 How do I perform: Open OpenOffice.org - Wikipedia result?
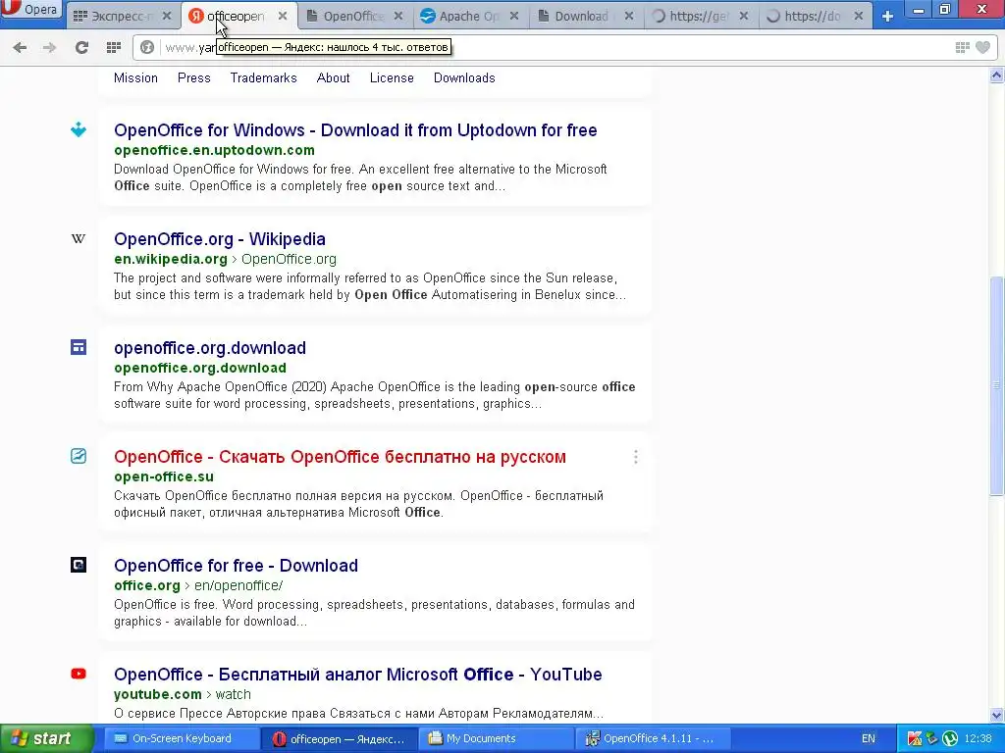click(220, 239)
